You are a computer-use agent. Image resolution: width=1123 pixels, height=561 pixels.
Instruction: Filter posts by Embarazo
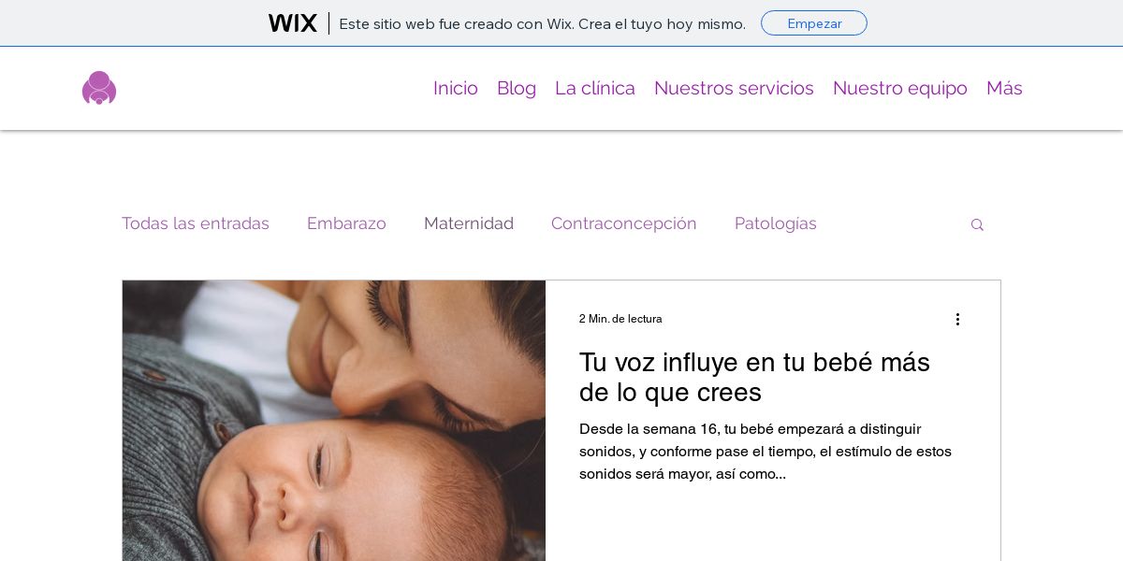tap(346, 223)
